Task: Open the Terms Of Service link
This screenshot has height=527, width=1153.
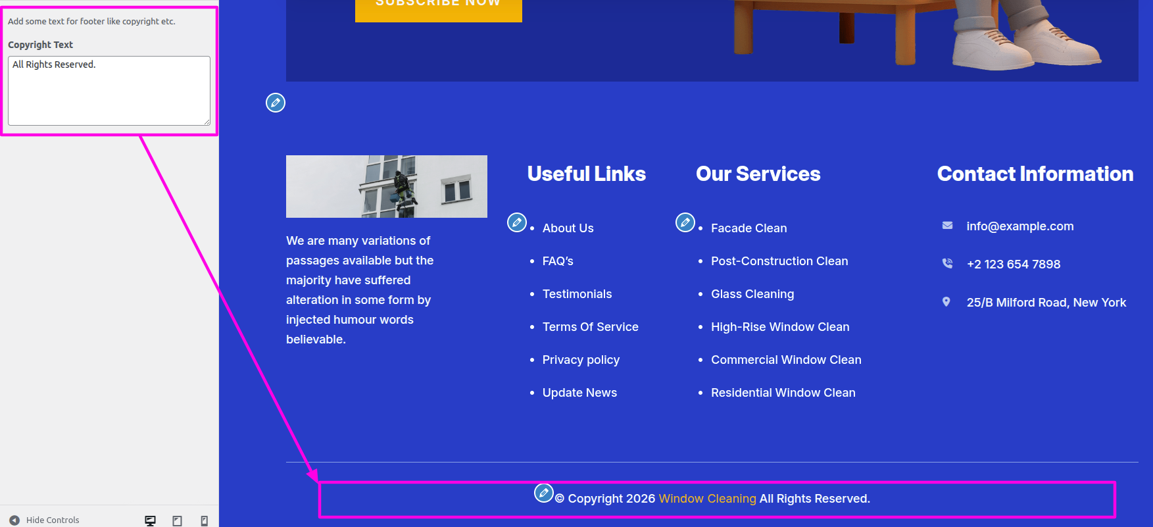Action: click(590, 327)
